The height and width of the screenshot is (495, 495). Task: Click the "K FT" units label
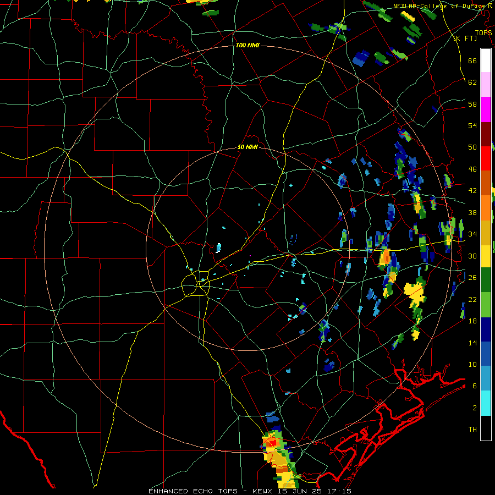coord(465,38)
